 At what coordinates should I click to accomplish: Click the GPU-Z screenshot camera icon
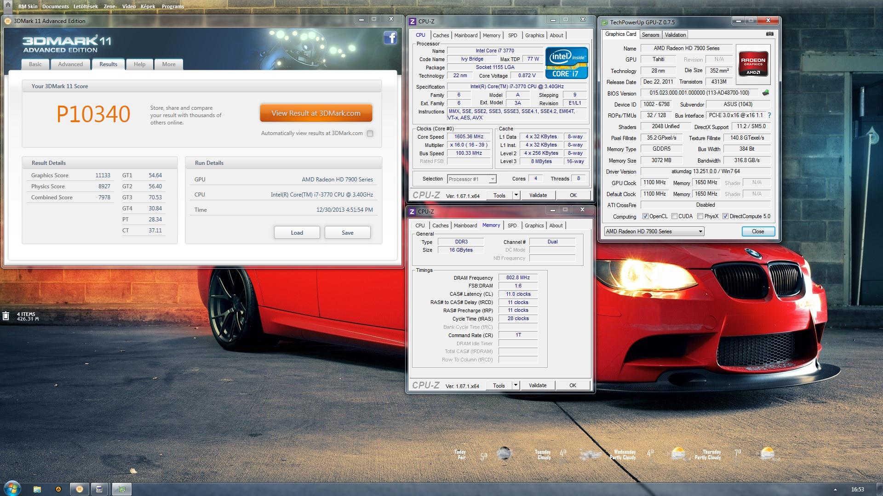tap(769, 34)
